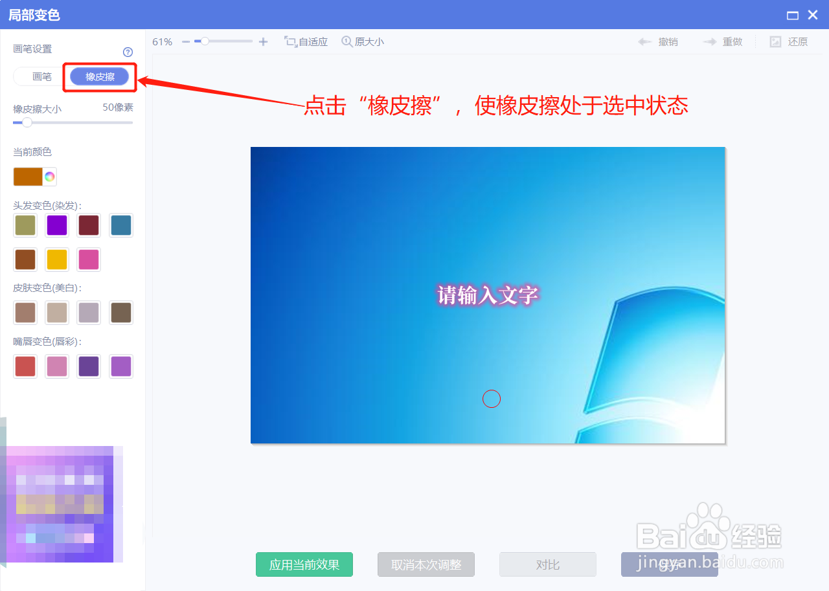The width and height of the screenshot is (829, 591).
Task: Select the teal hair dye swatch
Action: pyautogui.click(x=120, y=225)
